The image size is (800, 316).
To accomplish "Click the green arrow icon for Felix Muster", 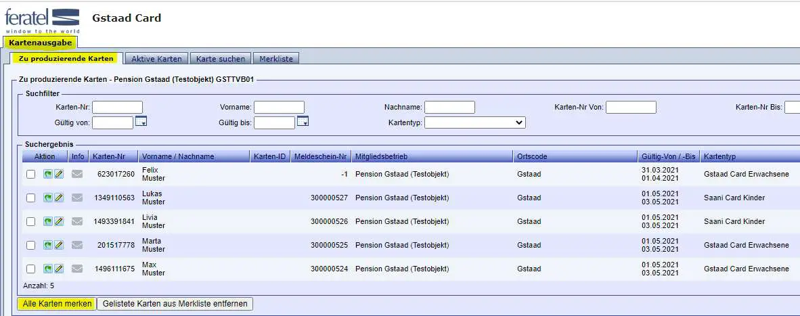I will pyautogui.click(x=47, y=175).
